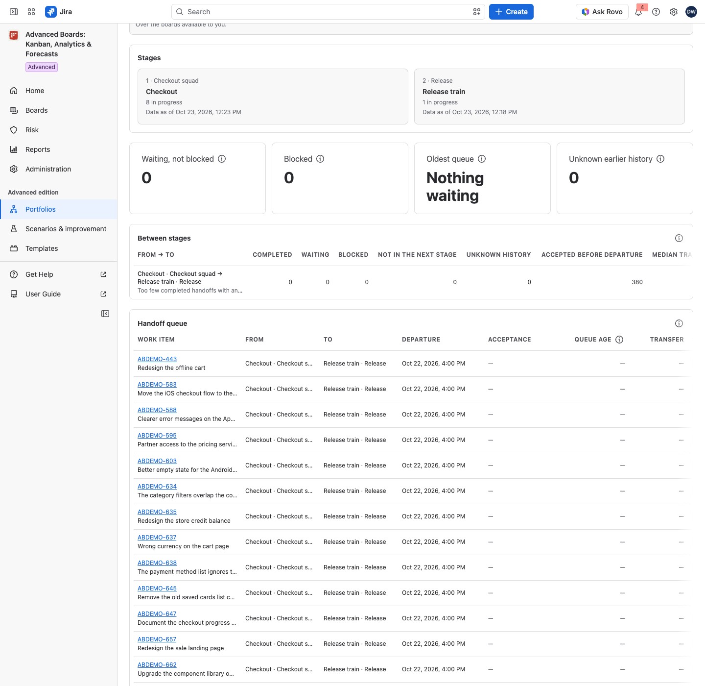Open Templates in sidebar
This screenshot has width=705, height=686.
click(x=59, y=248)
